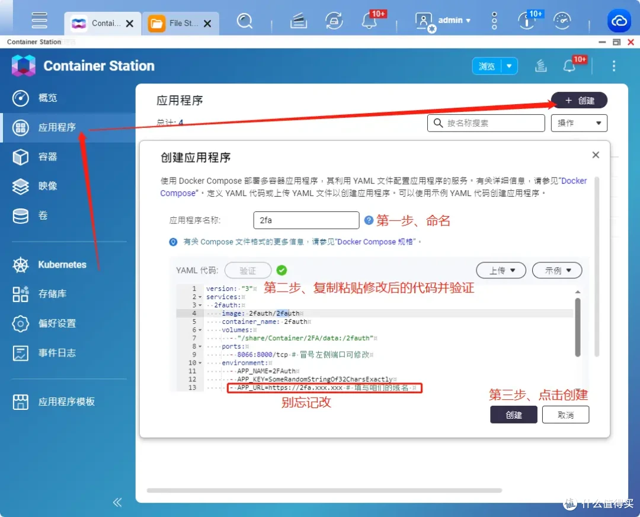Open the resource monitor dashboard gauge icon
Viewport: 640px width, 517px height.
coord(562,20)
